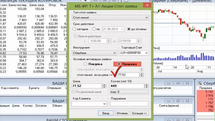Select the 'Покупка' radio button
This screenshot has width=215, height=121.
tap(85, 64)
